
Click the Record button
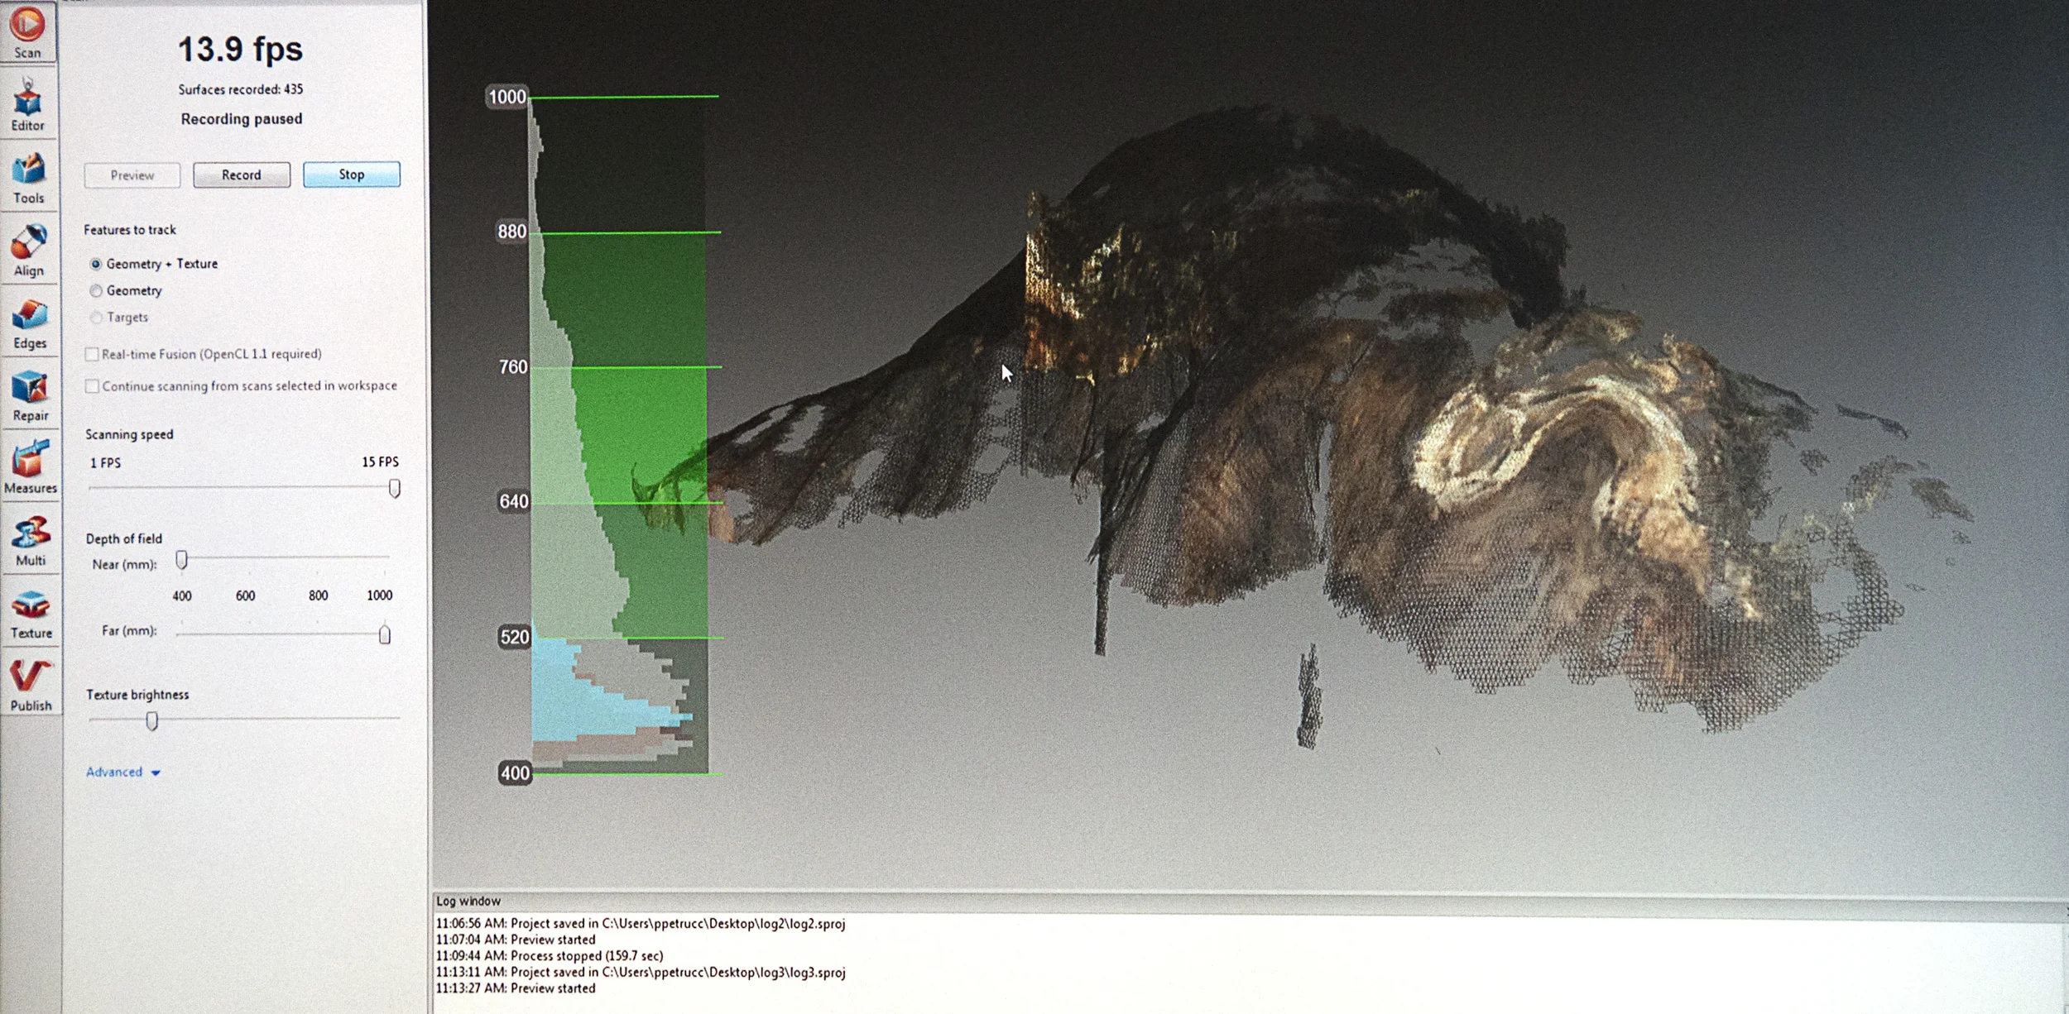(x=242, y=175)
